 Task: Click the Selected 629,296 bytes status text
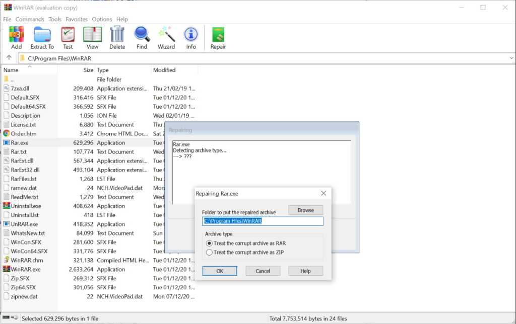tap(60, 318)
